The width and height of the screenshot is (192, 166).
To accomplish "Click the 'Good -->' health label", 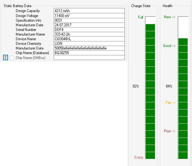I will coord(169,46).
